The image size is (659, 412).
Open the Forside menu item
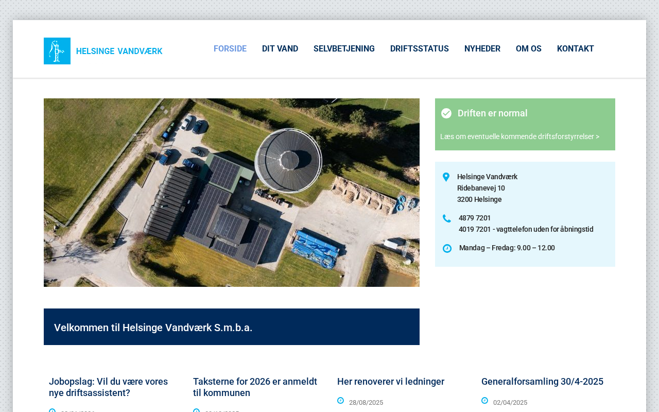pyautogui.click(x=230, y=49)
